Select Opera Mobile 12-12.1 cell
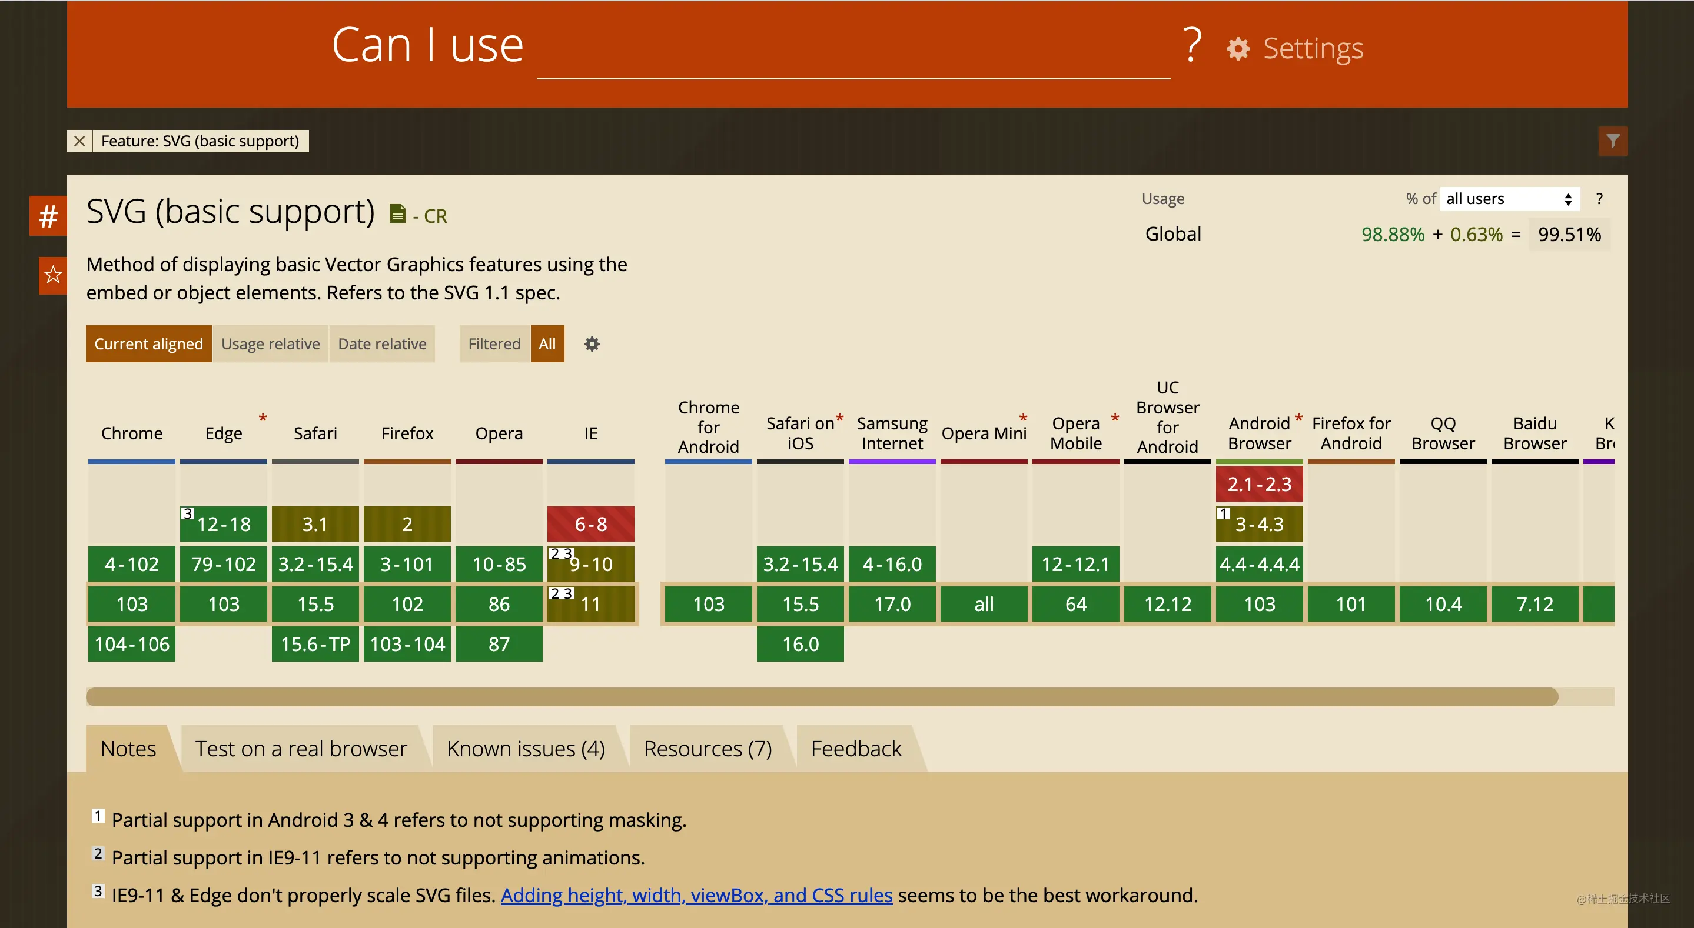Viewport: 1694px width, 928px height. (1076, 564)
